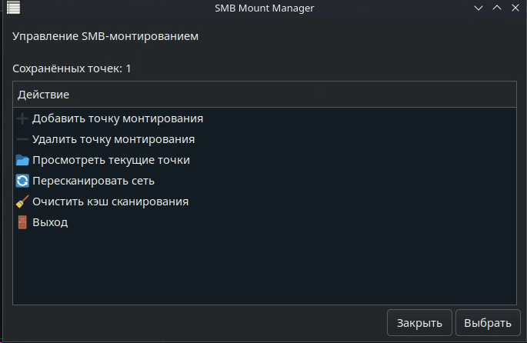Click the "Закрыть" button
The height and width of the screenshot is (343, 527).
(419, 323)
